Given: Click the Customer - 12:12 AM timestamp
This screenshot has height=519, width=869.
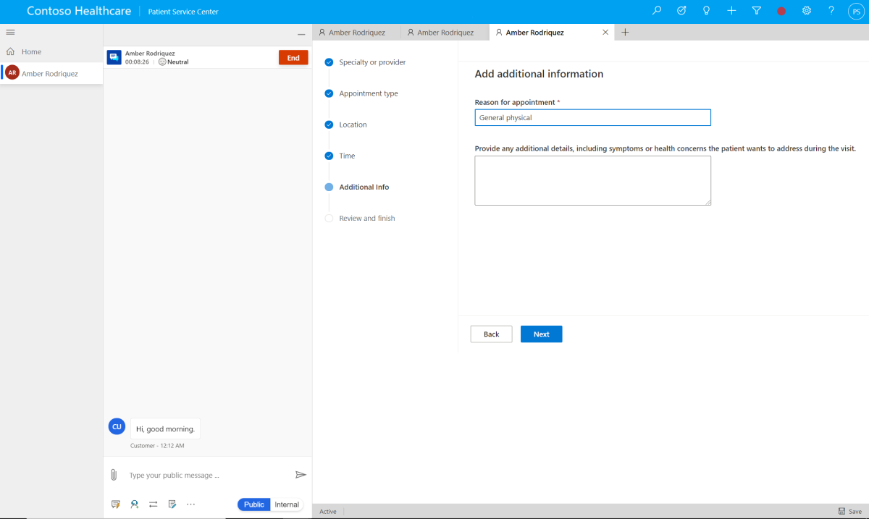Looking at the screenshot, I should (157, 446).
